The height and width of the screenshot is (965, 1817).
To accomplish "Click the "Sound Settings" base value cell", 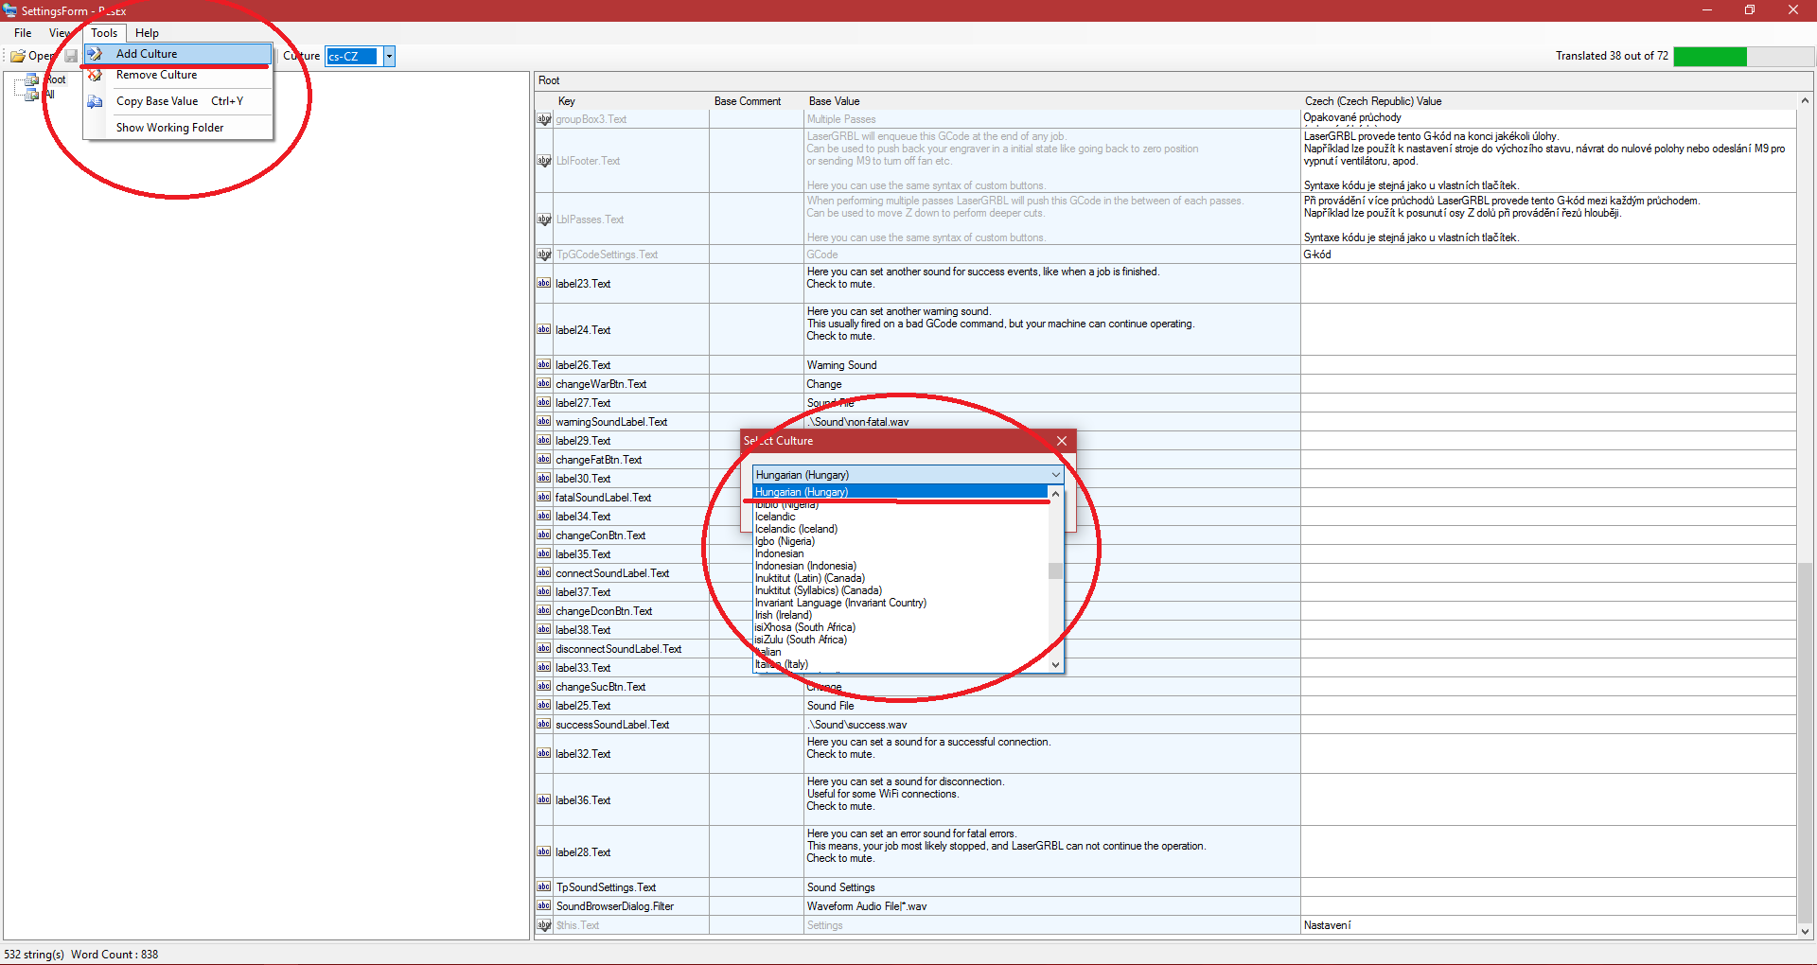I will tap(1052, 887).
